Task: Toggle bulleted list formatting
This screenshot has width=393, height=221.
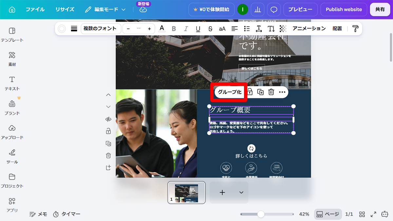Action: (x=247, y=29)
